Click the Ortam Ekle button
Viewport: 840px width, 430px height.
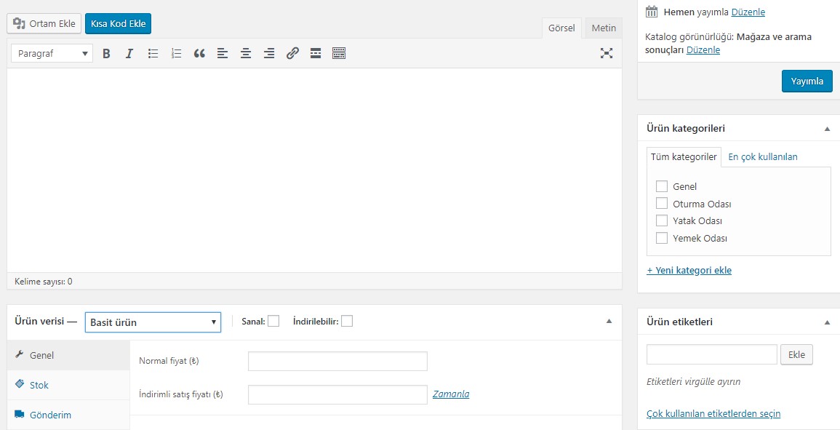[44, 23]
